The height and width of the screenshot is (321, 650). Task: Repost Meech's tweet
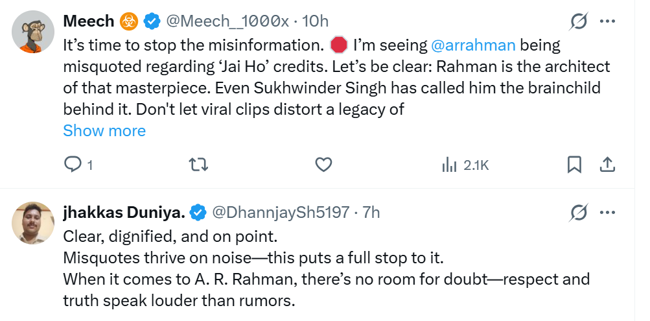click(198, 165)
